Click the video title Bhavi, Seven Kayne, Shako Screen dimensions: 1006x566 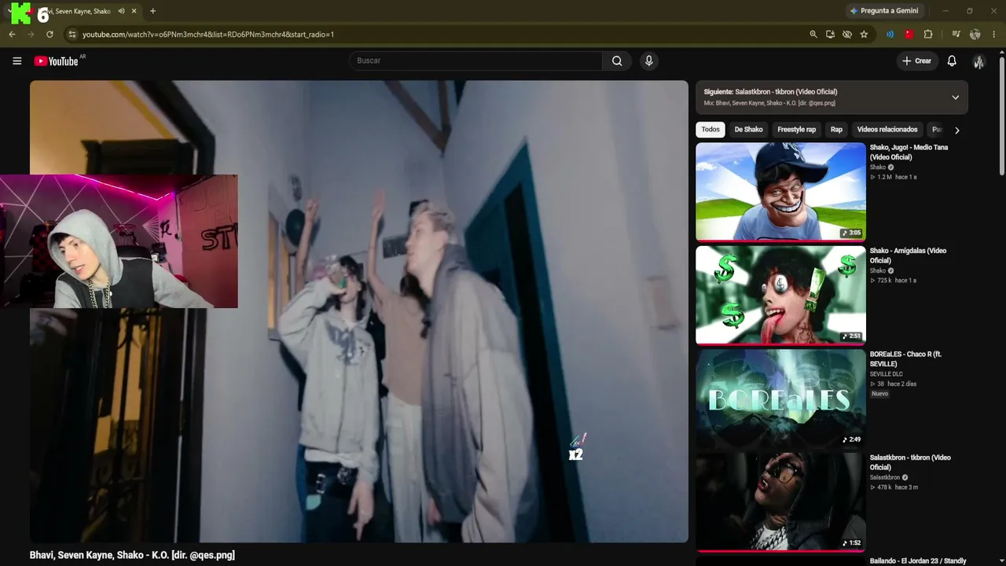click(x=132, y=555)
